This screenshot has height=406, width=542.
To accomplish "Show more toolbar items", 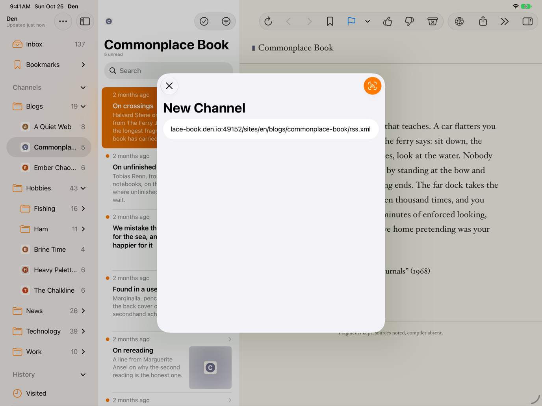I will tap(505, 21).
